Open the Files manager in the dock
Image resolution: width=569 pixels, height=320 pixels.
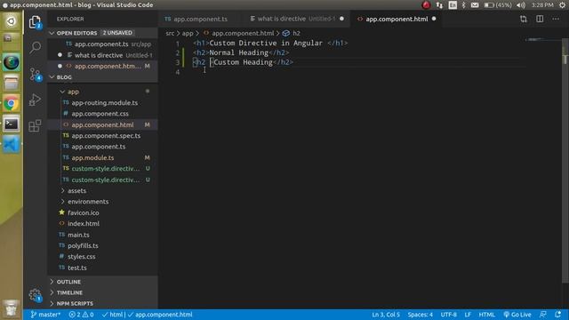(x=12, y=83)
